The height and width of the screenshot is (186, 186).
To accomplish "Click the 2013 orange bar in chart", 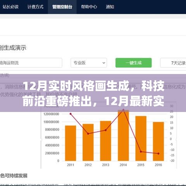I will (106, 141).
